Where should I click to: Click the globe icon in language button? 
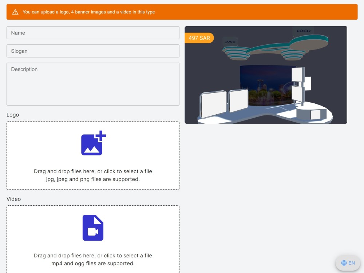click(344, 263)
